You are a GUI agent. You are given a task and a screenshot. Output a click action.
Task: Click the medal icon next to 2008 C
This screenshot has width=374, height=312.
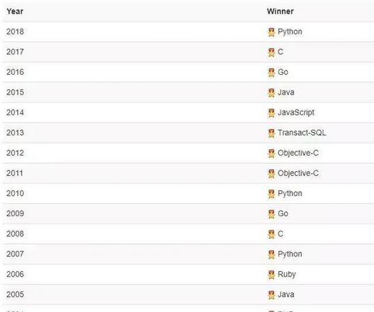[x=271, y=235]
